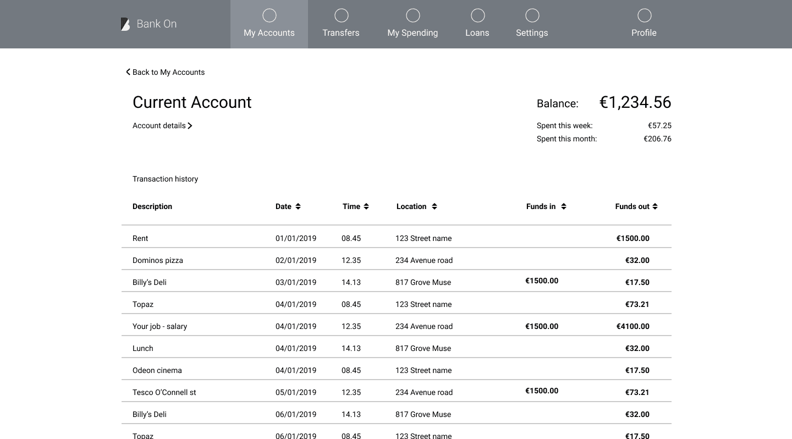Click the Bank On logo icon
Image resolution: width=792 pixels, height=439 pixels.
coord(125,24)
